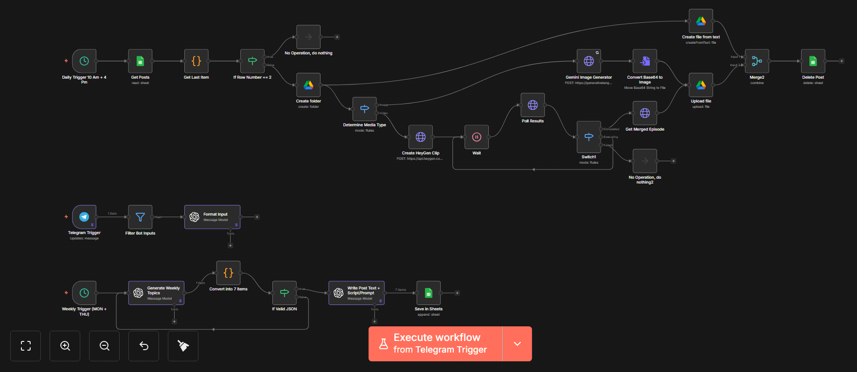Zoom out of the workflow canvas
Screen dimensions: 857x372
105,346
